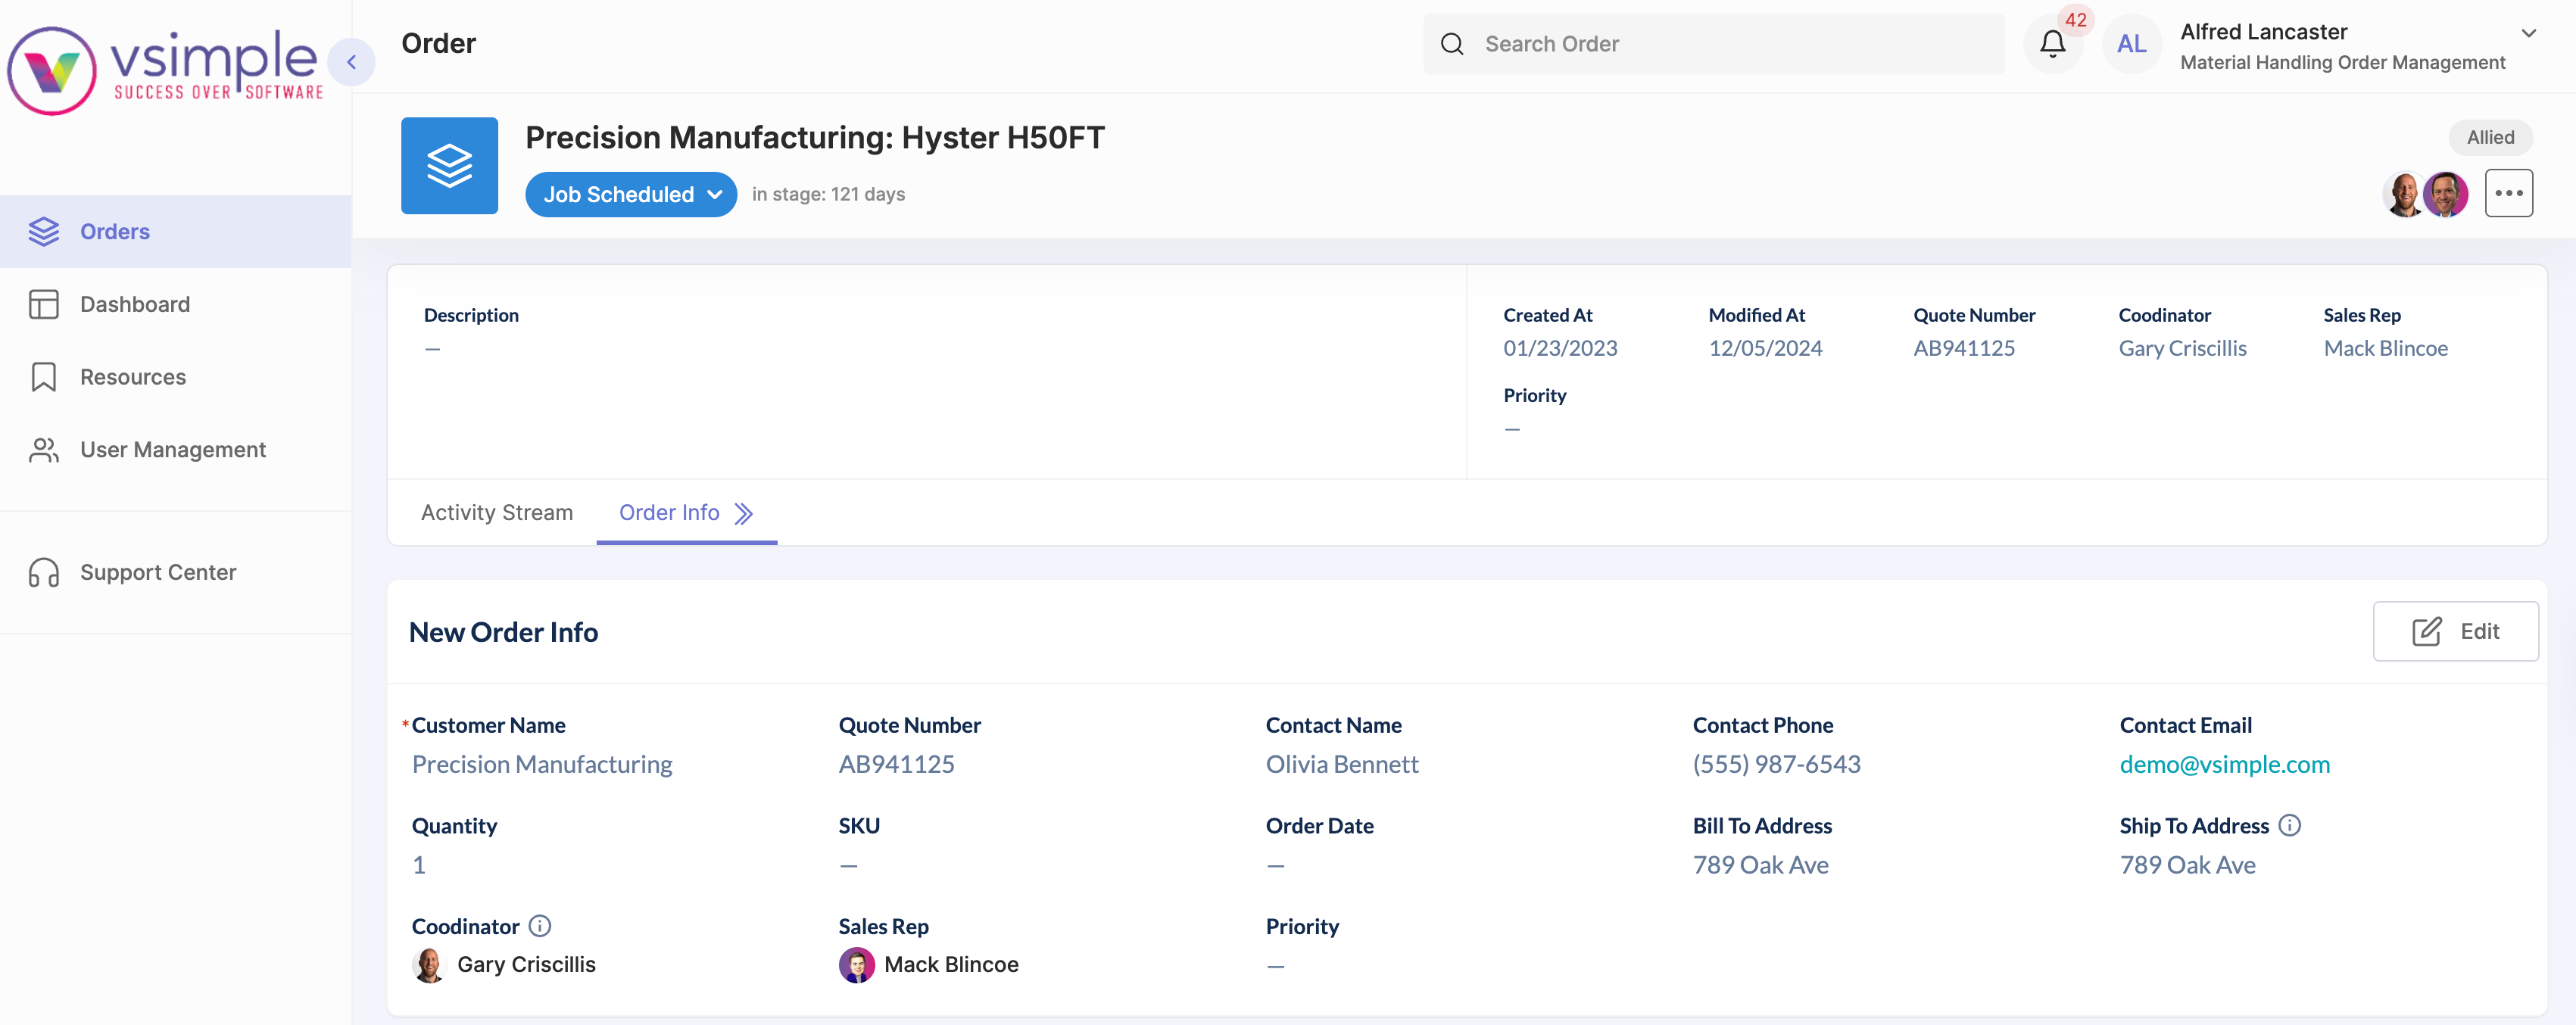Open User Management in the sidebar
This screenshot has width=2576, height=1025.
pos(172,450)
